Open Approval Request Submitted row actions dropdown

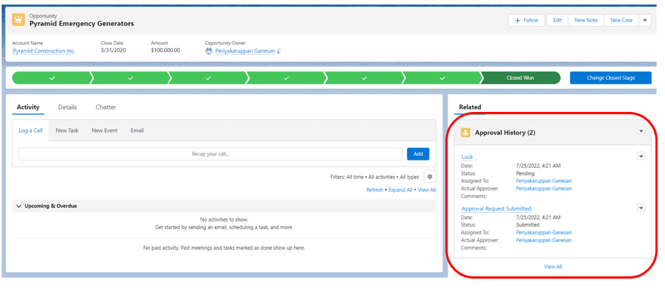pos(641,208)
